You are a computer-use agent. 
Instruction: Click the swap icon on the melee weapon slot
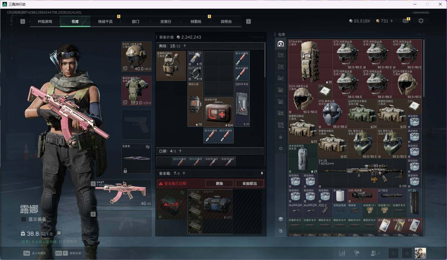point(148,147)
